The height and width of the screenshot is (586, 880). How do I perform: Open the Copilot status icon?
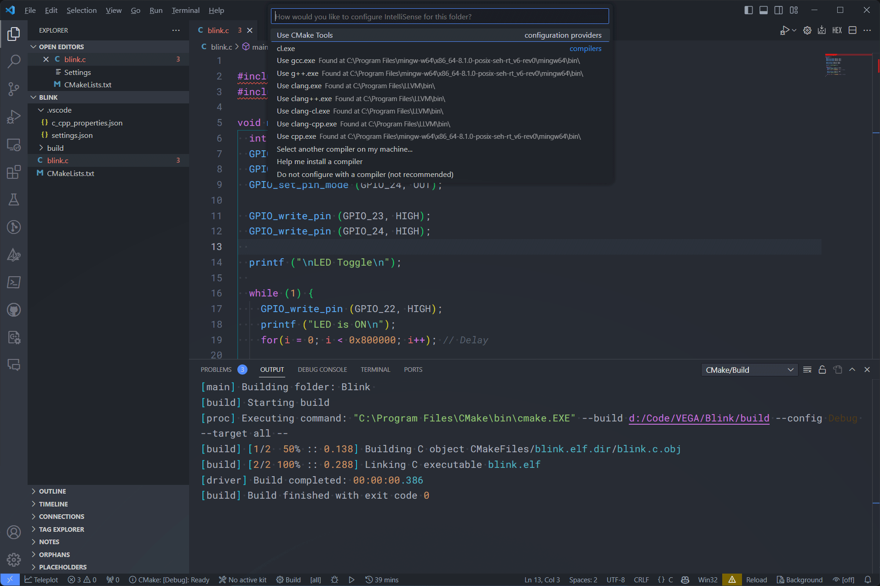pyautogui.click(x=685, y=580)
